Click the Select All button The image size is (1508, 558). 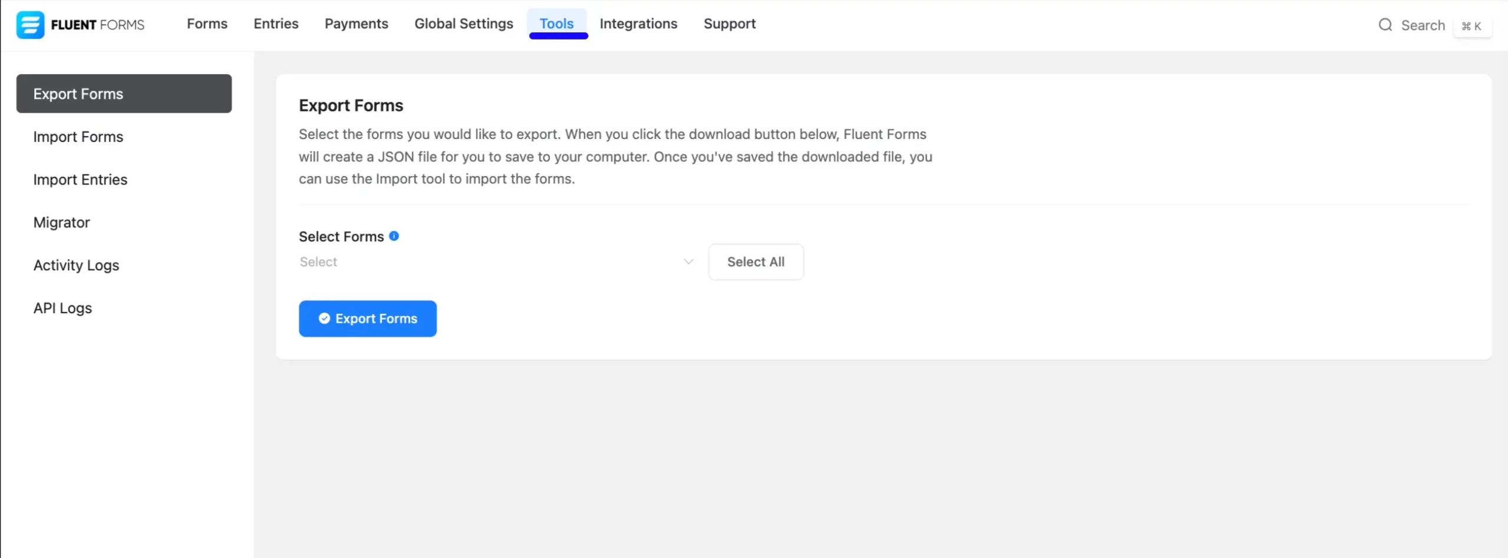click(756, 262)
